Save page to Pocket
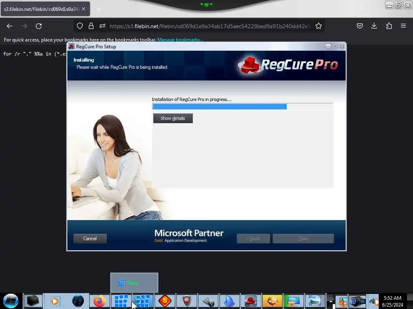 (359, 26)
